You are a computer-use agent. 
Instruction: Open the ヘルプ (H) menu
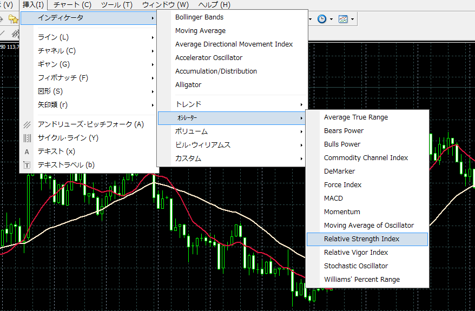pos(214,4)
